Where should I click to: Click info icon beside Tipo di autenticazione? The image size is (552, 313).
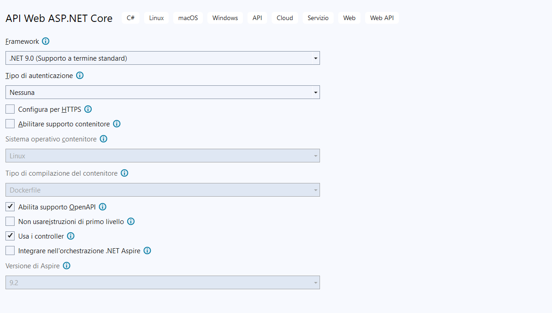click(x=80, y=76)
